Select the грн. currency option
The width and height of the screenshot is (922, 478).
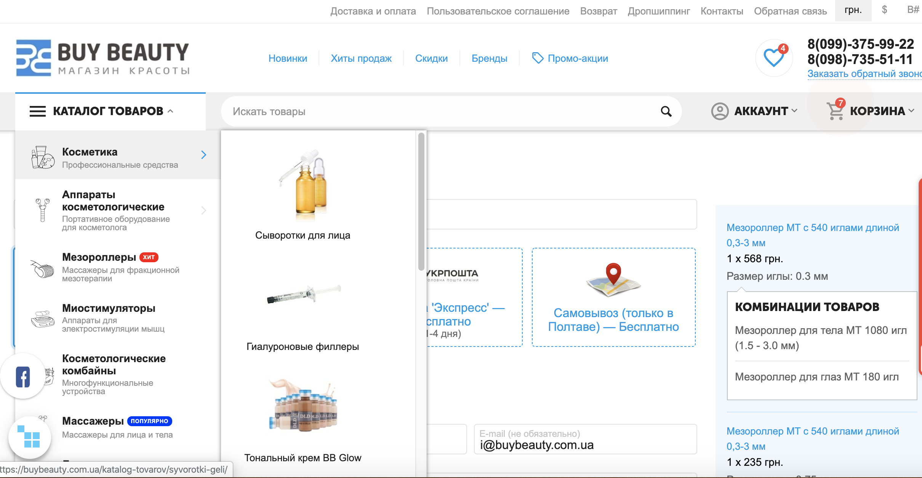click(853, 10)
